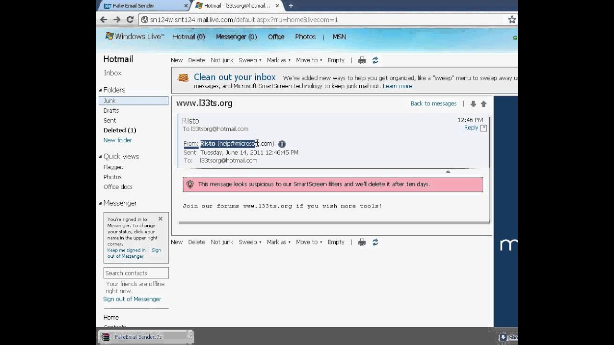Go to previous message up arrow

coord(484,104)
